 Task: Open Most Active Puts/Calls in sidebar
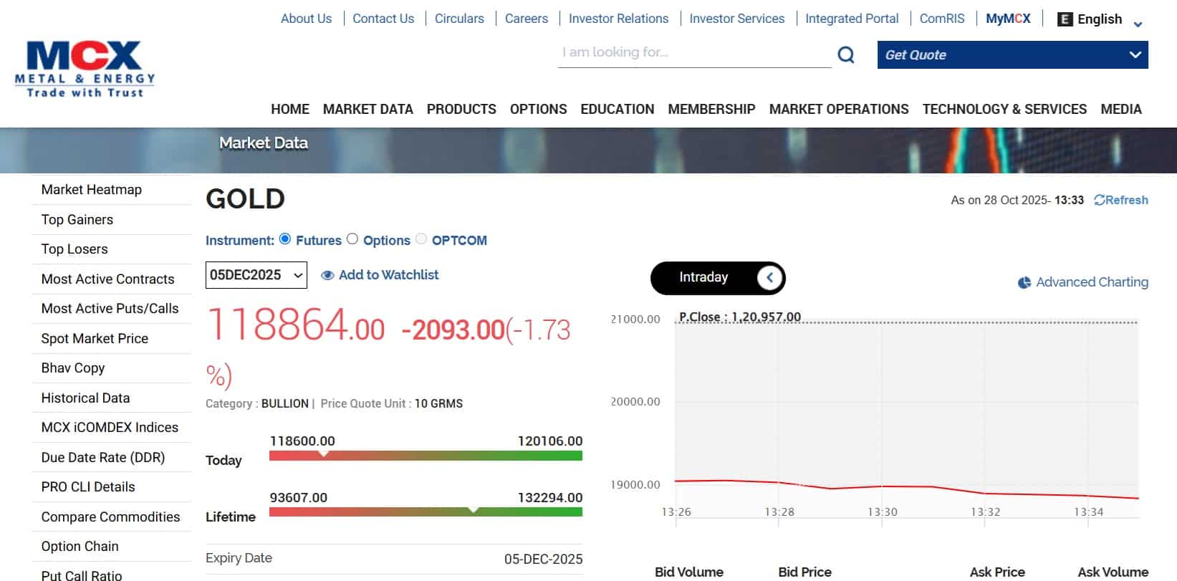110,309
